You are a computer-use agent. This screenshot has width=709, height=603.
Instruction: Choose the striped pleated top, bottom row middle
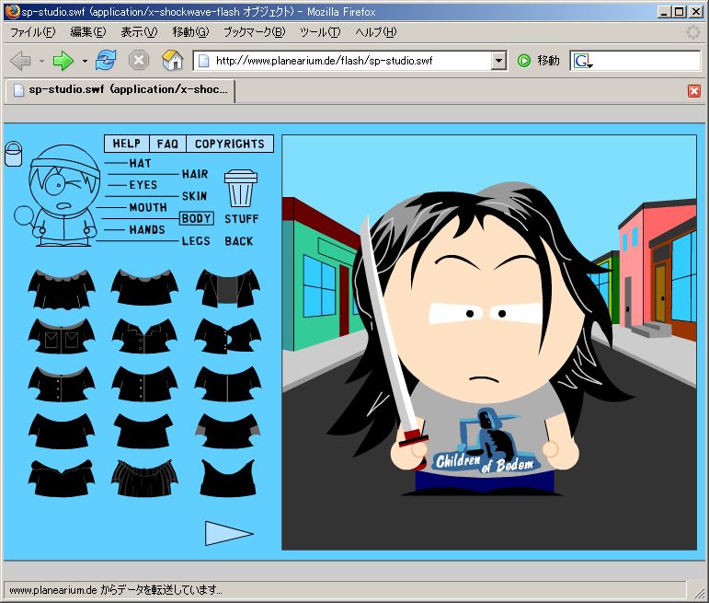coord(144,478)
